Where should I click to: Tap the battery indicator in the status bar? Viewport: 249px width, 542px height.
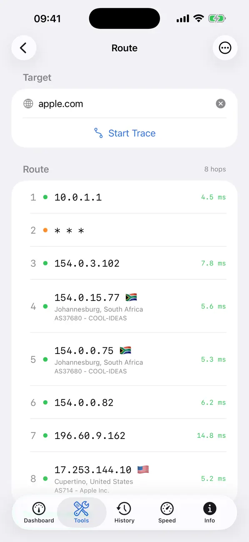[217, 18]
